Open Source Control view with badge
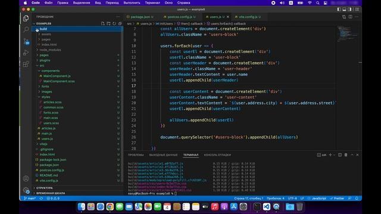 26,41
